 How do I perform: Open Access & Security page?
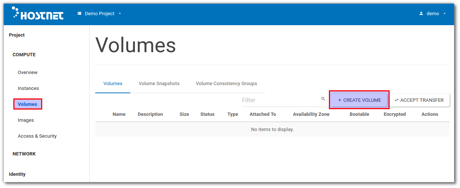pos(37,136)
